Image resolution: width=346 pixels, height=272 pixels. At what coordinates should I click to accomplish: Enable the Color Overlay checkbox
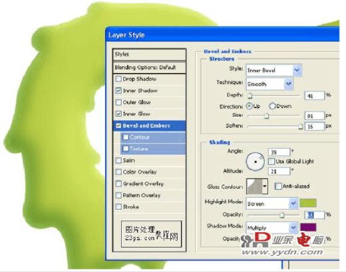(x=118, y=172)
